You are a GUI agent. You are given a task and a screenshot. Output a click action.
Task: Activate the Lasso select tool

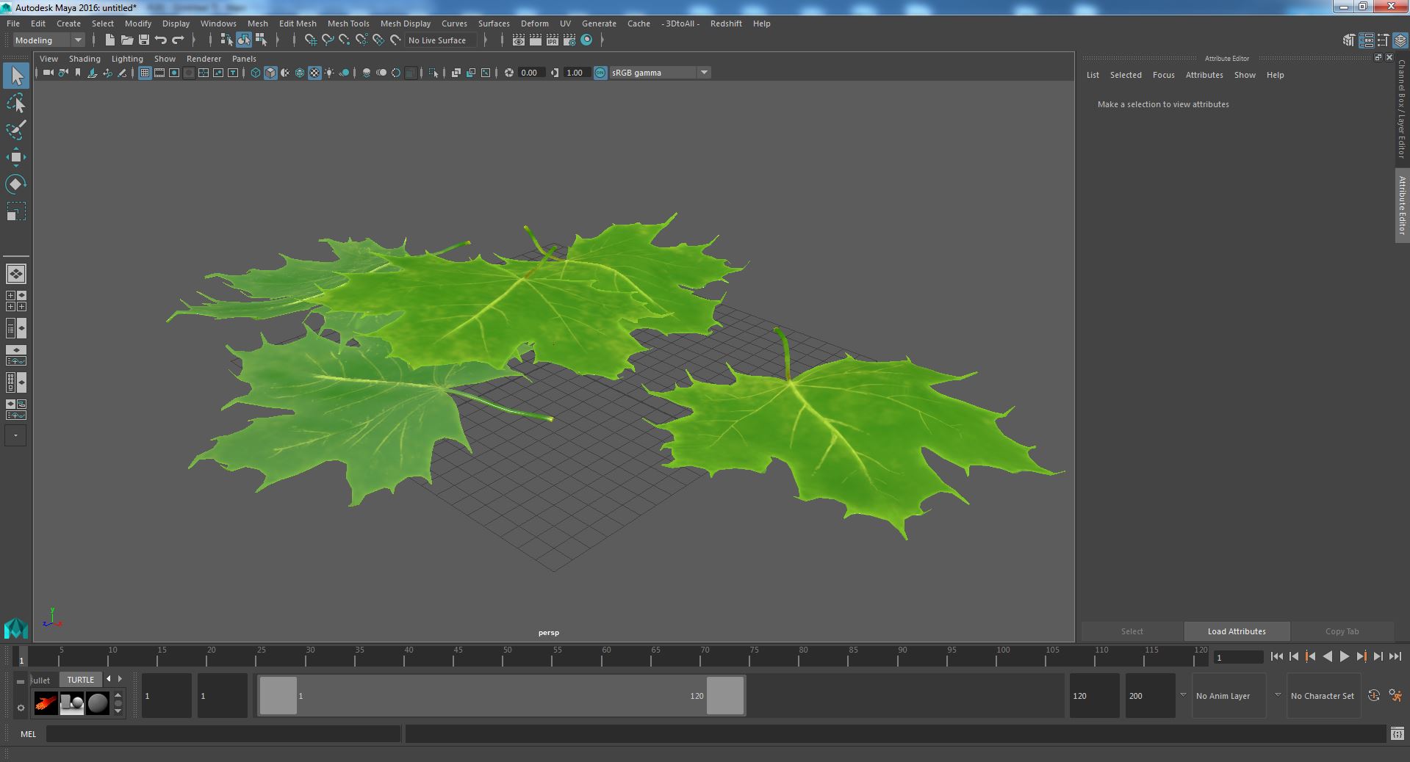pos(16,104)
